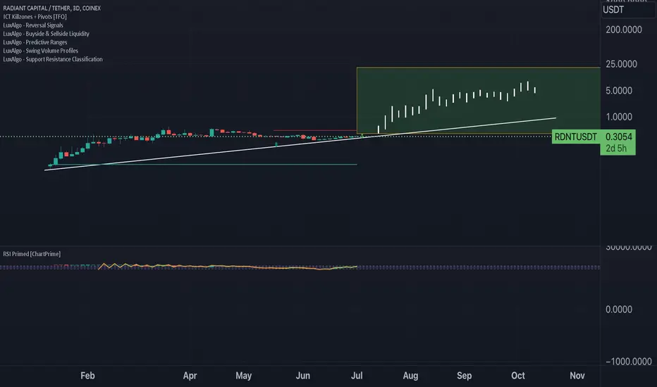Click the Aug label on time axis

(410, 376)
